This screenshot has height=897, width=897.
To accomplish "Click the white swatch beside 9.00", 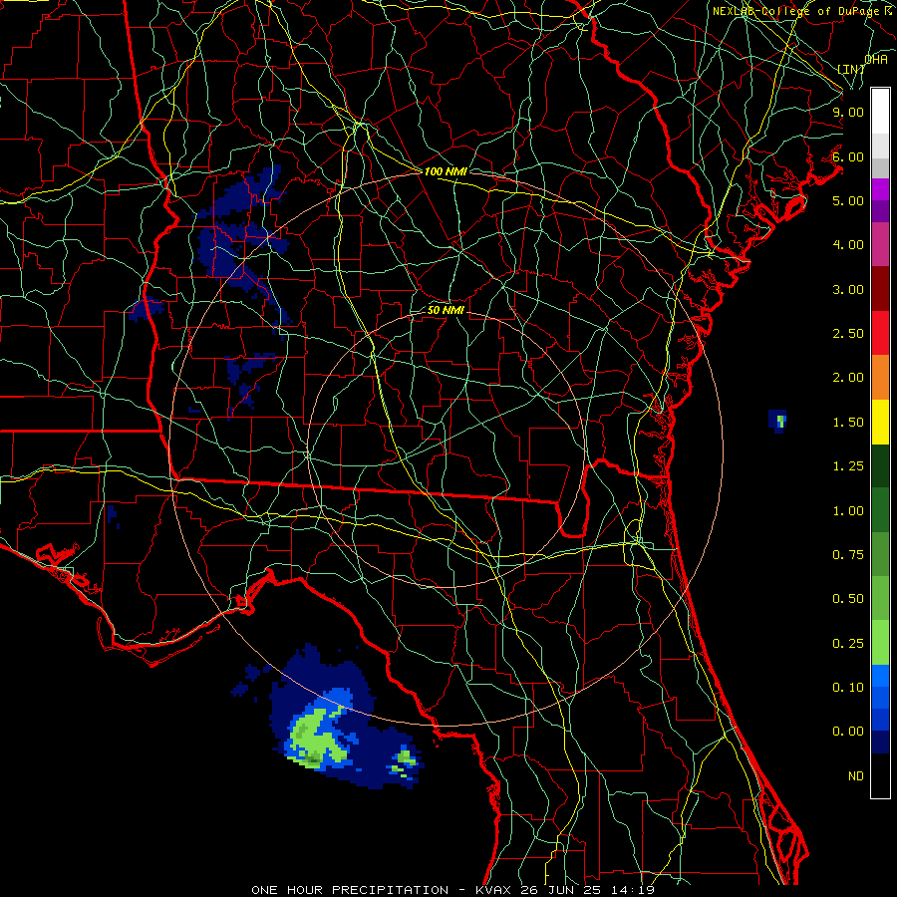I will [880, 112].
